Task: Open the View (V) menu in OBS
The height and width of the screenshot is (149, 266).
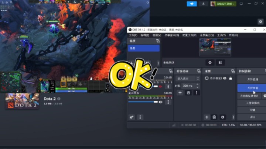Action: coord(157,35)
